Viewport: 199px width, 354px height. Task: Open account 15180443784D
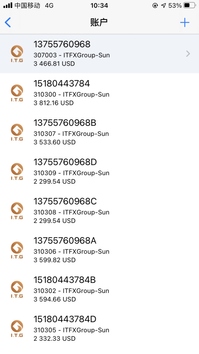65,319
